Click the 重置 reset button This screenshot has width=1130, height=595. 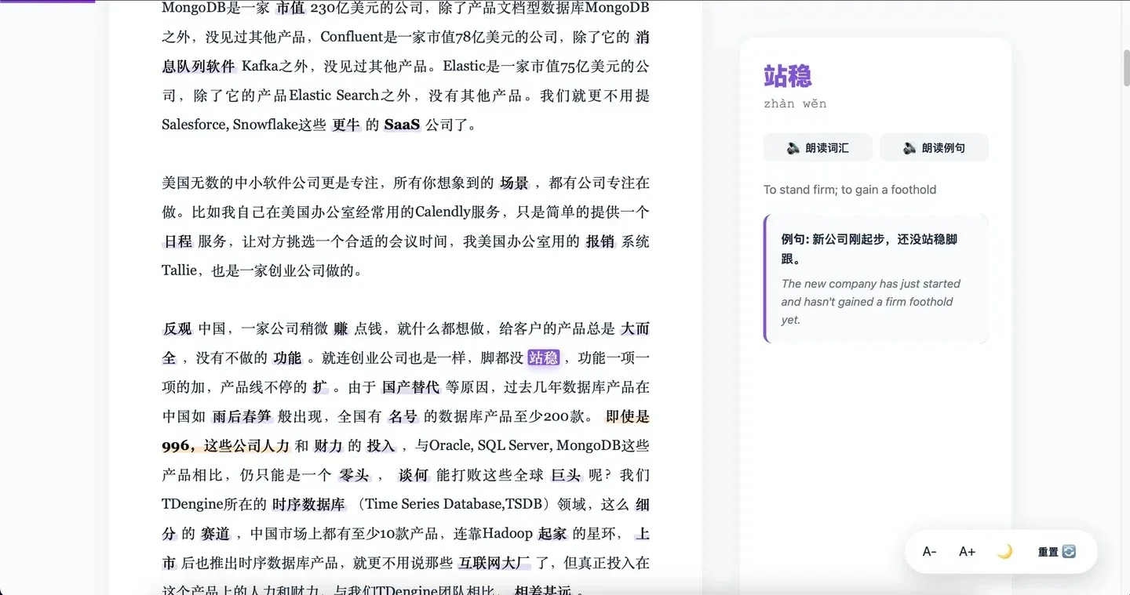(x=1056, y=552)
